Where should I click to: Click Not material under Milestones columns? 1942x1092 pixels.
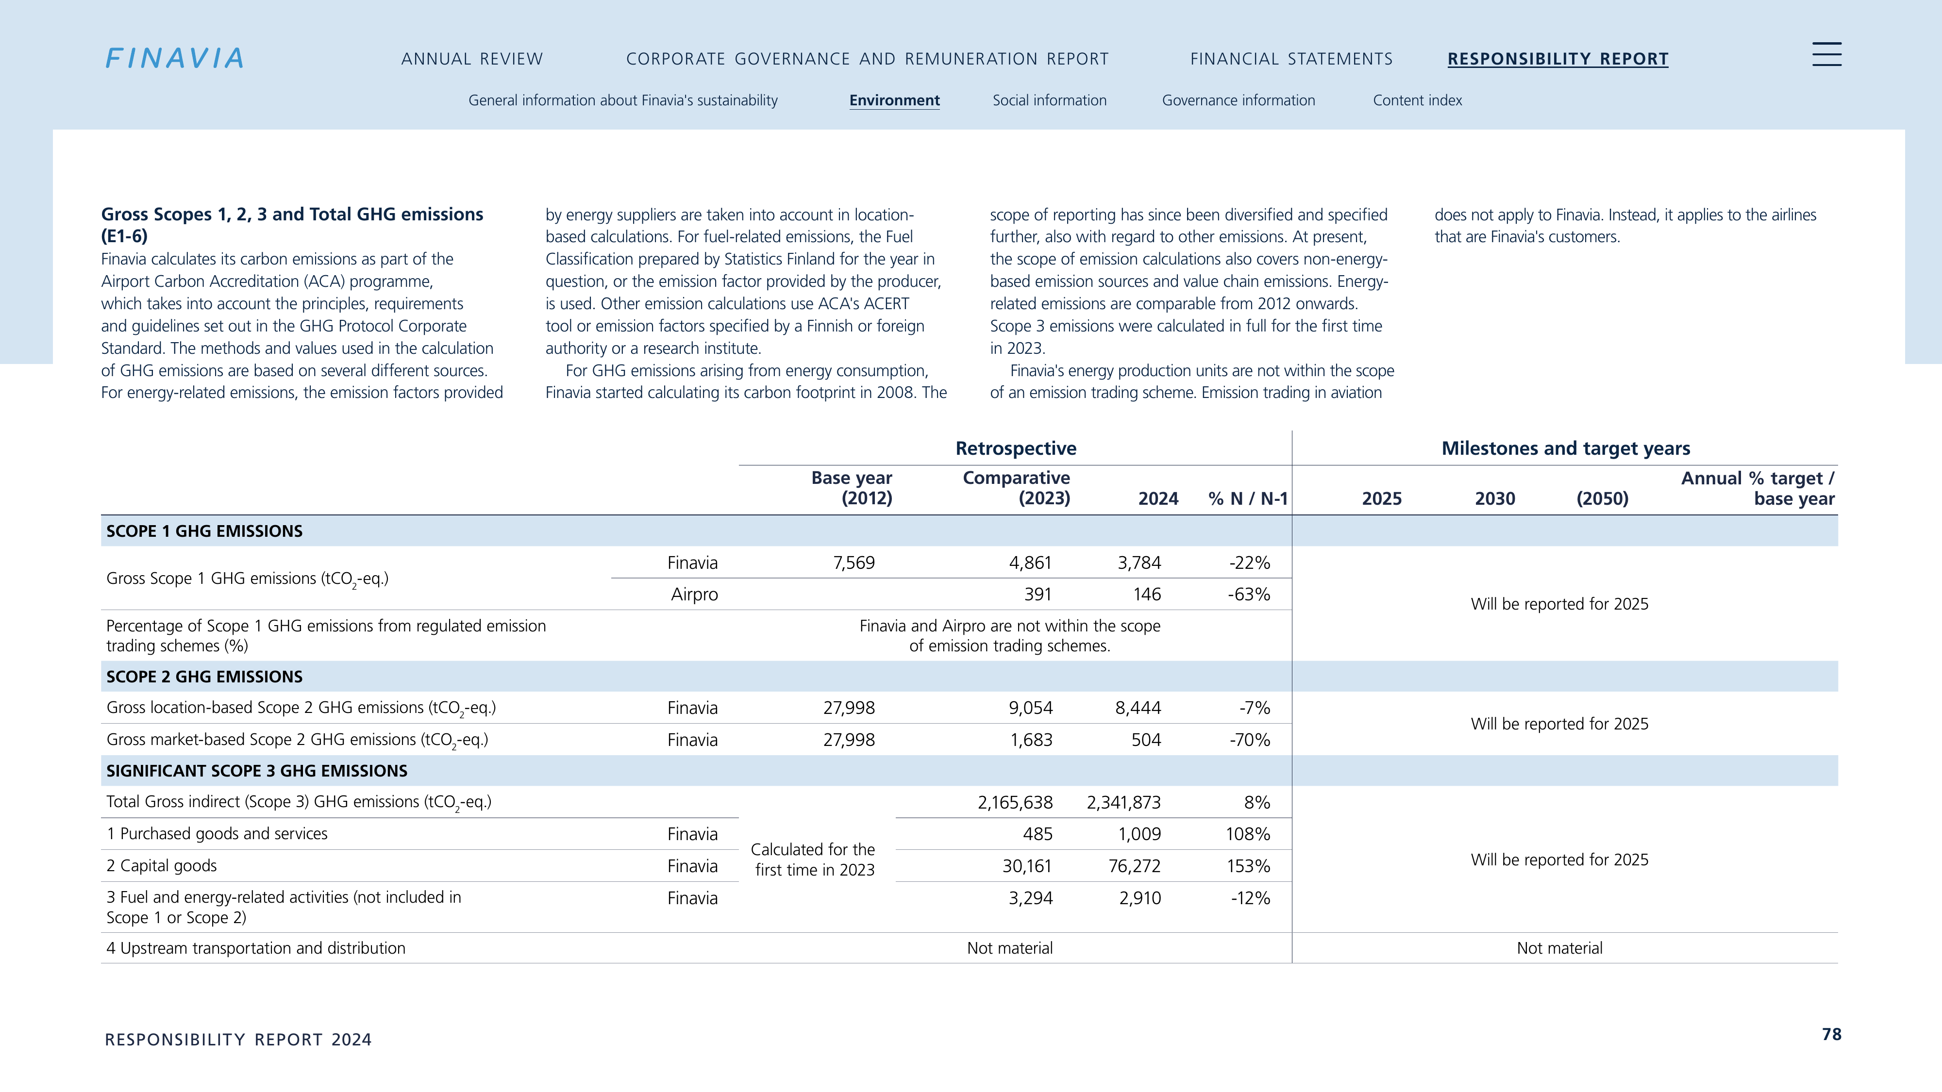click(1559, 948)
